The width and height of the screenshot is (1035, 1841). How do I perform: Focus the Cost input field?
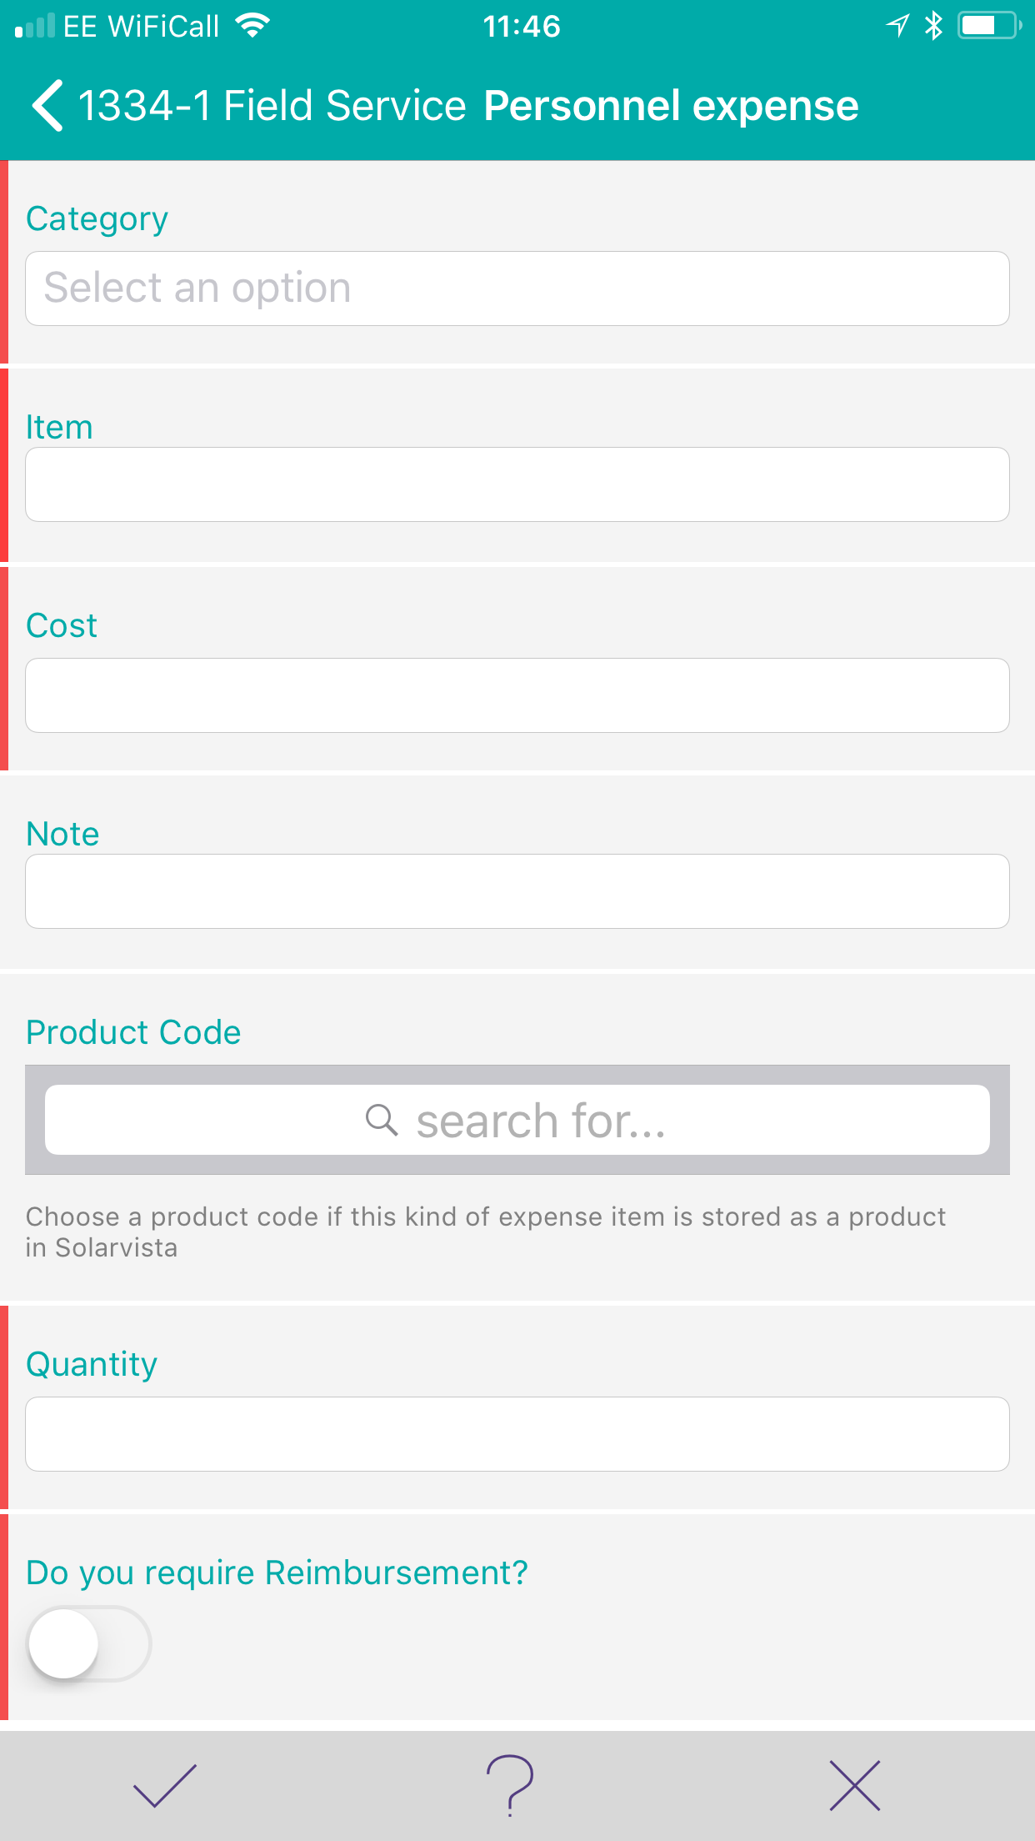(517, 695)
